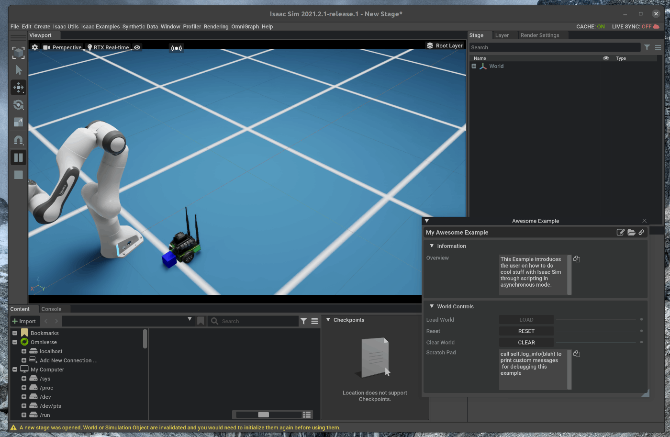
Task: Click the CACHE ON status
Action: coord(591,27)
